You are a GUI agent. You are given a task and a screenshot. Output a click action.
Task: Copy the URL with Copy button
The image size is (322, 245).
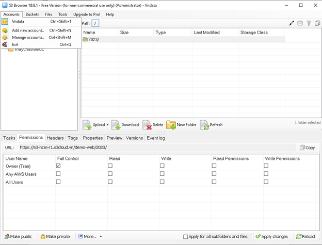[307, 148]
